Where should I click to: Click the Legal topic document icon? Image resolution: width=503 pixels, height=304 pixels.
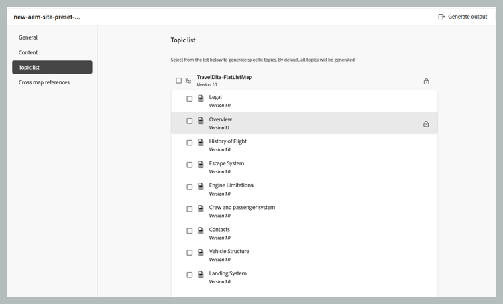201,99
